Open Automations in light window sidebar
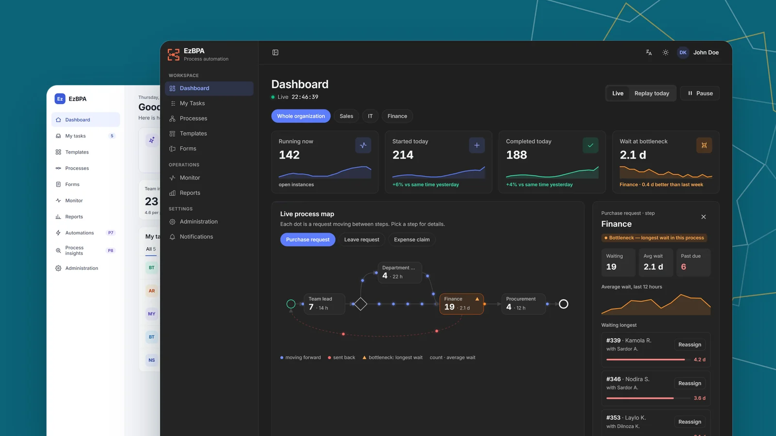776x436 pixels. [85, 233]
